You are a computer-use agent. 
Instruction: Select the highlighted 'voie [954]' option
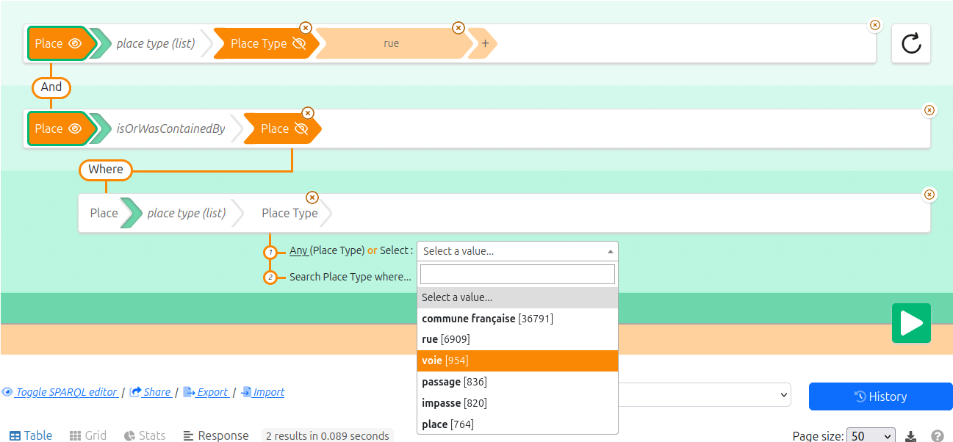click(x=517, y=361)
